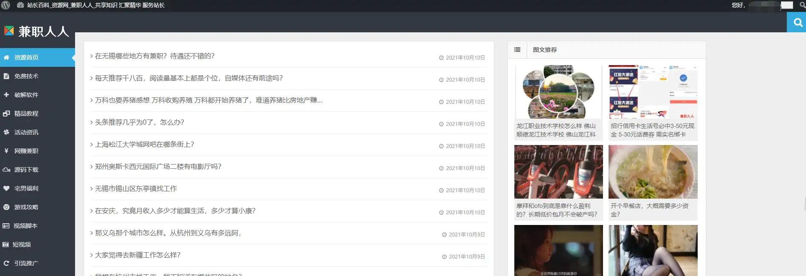Open article 头条推荐几乎为0了
The width and height of the screenshot is (806, 276).
coord(139,122)
